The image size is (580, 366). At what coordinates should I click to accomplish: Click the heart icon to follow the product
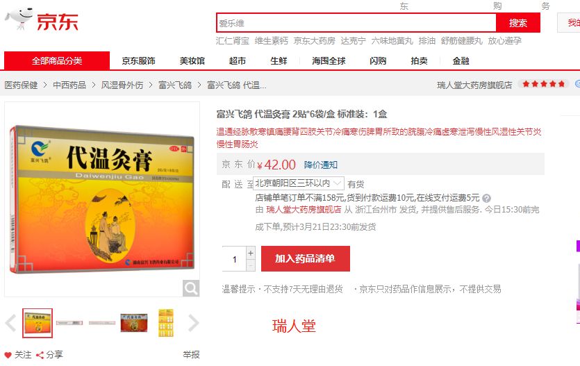click(x=8, y=355)
